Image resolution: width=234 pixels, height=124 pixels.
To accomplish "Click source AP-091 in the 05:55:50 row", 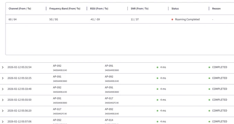I will tap(57, 98).
